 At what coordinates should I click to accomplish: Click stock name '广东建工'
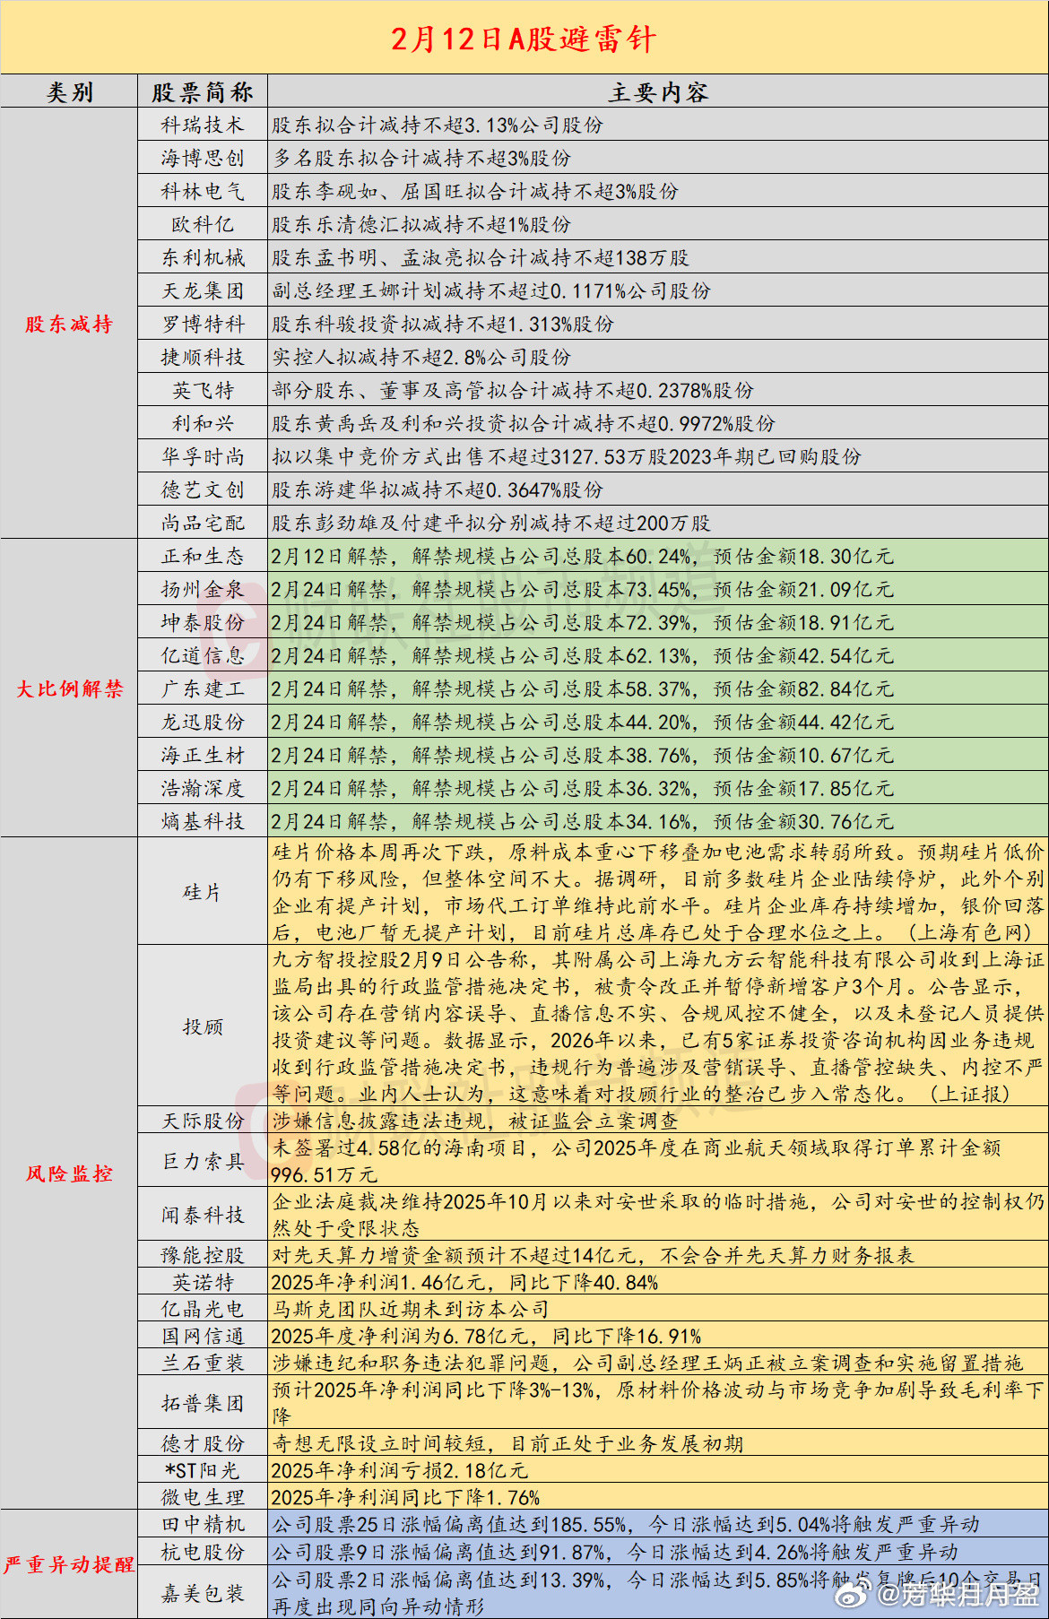point(203,688)
